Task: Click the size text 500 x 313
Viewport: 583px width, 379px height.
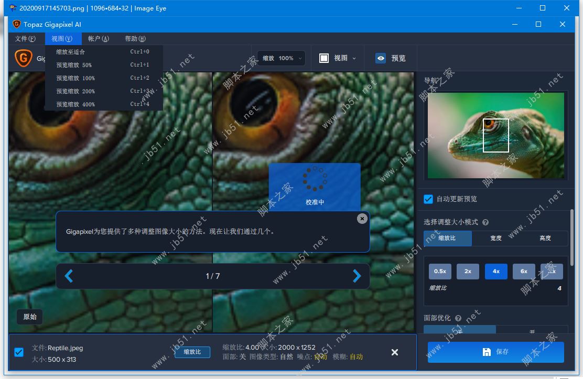Action: pos(62,360)
